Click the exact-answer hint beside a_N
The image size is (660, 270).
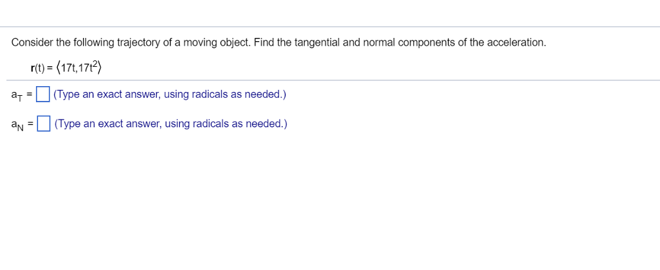(171, 123)
